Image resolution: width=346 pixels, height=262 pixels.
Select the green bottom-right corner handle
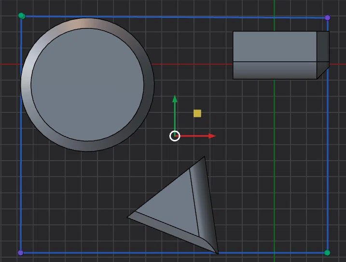click(x=327, y=253)
